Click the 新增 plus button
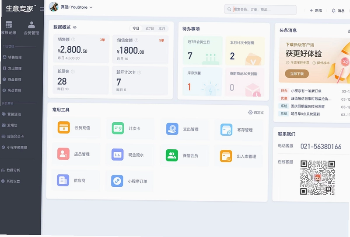Viewport: 350px width, 237px height. click(315, 10)
